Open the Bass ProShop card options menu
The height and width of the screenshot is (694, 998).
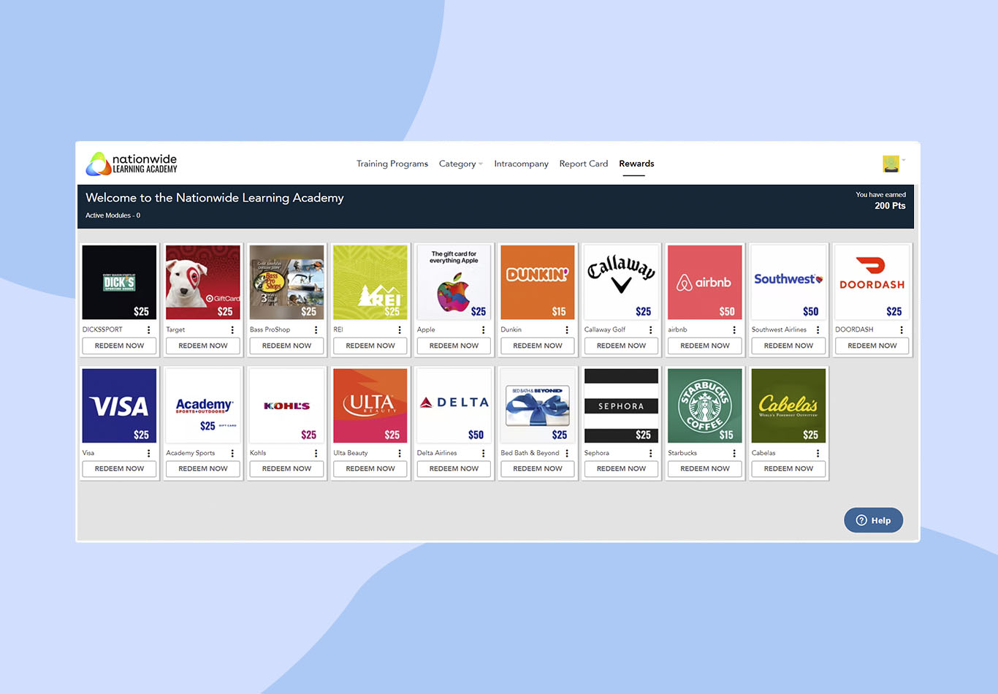316,330
